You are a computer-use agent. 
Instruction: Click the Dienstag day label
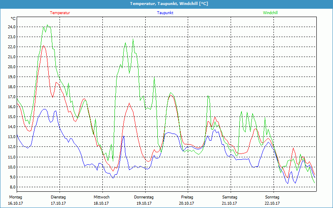[x=58, y=197]
